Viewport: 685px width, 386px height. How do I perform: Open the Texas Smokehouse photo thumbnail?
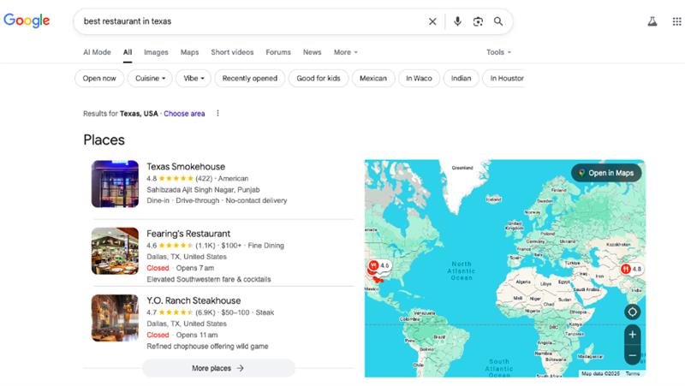[115, 184]
